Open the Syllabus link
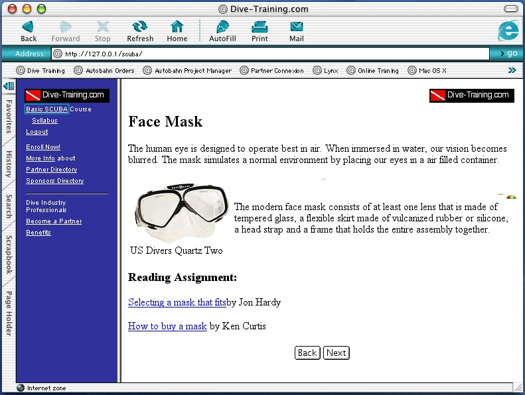The image size is (525, 395). [44, 121]
